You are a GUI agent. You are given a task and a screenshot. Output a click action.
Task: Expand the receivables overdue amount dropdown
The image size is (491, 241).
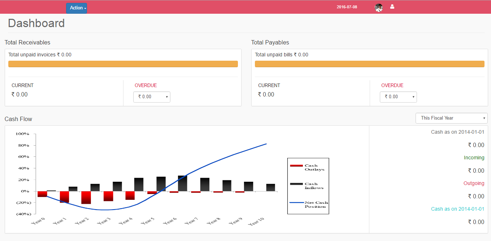[152, 97]
